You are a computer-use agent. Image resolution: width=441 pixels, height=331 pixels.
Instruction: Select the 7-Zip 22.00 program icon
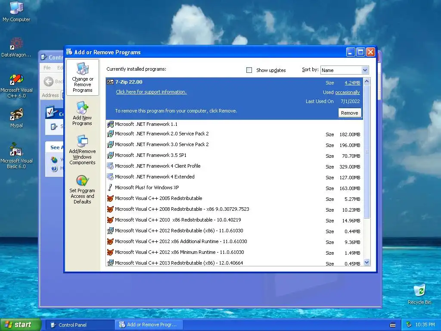(x=110, y=82)
